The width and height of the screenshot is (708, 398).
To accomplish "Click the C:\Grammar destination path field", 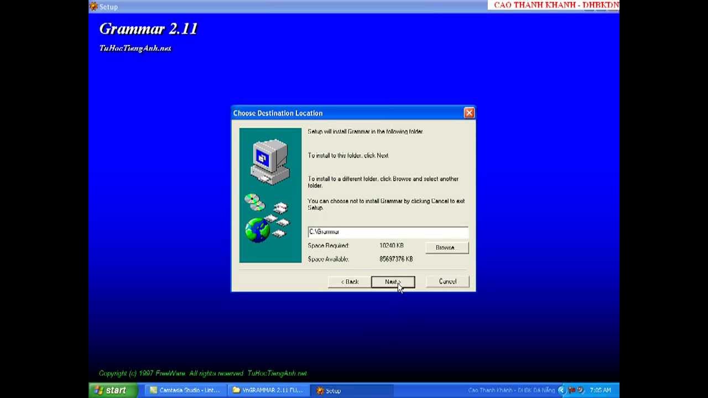I will pos(388,232).
